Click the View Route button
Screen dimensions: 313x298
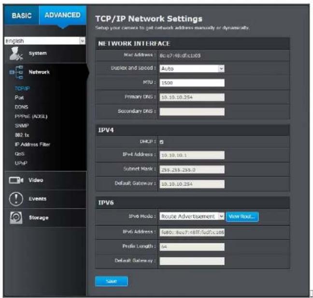(242, 217)
